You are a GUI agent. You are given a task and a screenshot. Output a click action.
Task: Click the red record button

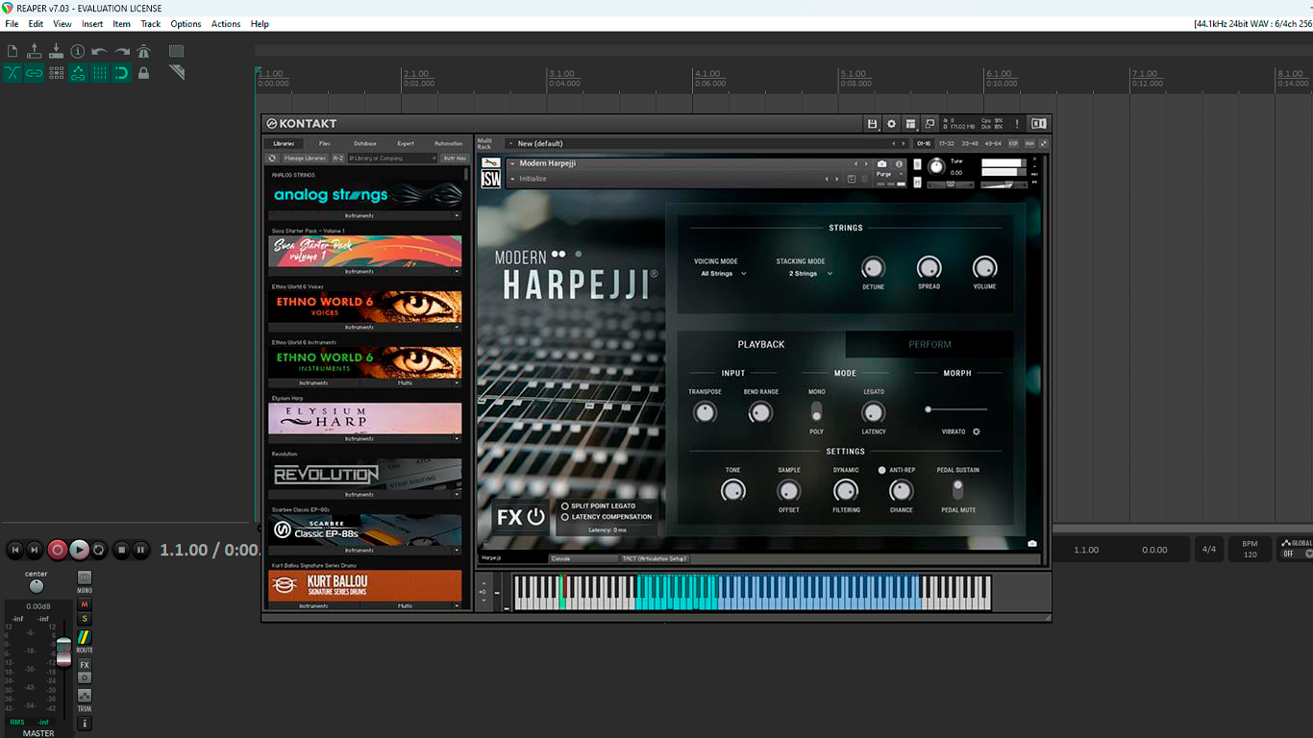58,550
